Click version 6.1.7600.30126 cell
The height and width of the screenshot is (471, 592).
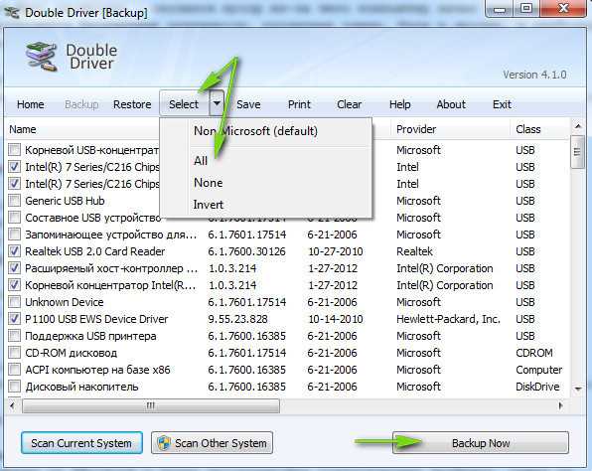tap(246, 251)
